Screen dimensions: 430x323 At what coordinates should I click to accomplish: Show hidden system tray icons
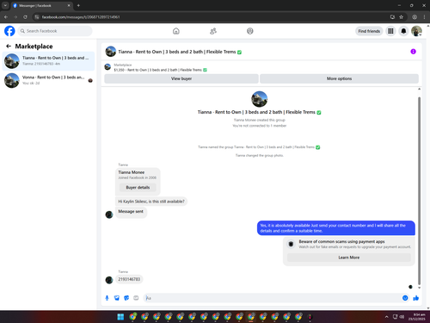(386, 317)
